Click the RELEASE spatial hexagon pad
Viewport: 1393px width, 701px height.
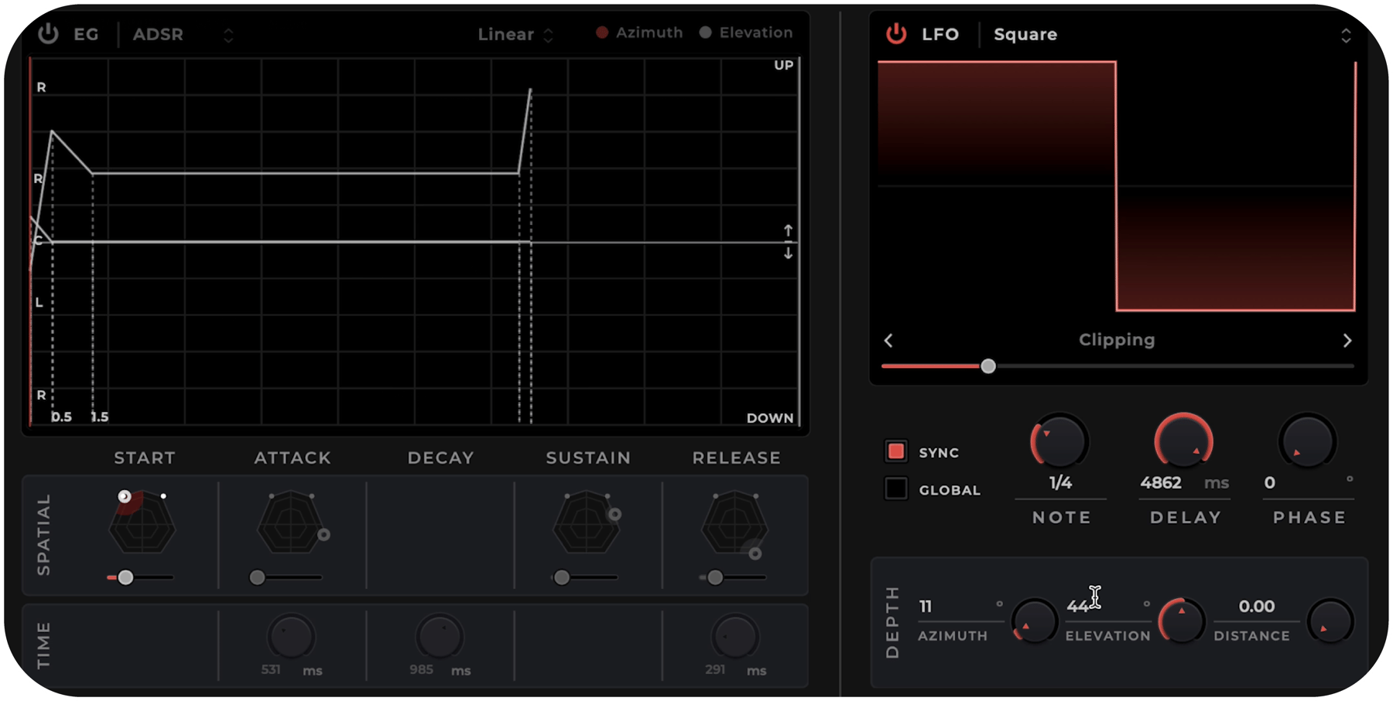pos(734,525)
